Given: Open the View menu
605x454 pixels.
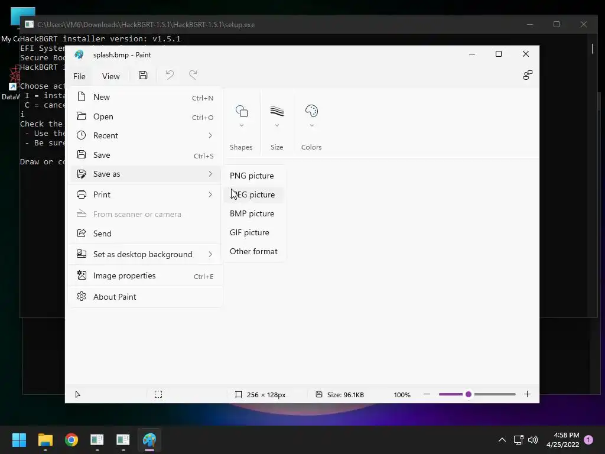Looking at the screenshot, I should 110,76.
